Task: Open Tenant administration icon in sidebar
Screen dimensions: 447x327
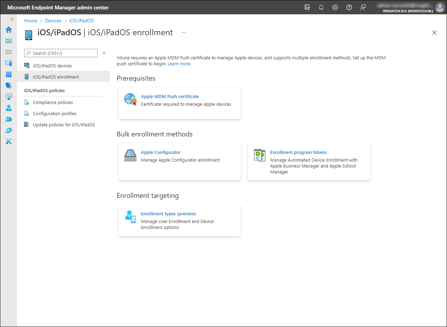Action: coord(9,130)
